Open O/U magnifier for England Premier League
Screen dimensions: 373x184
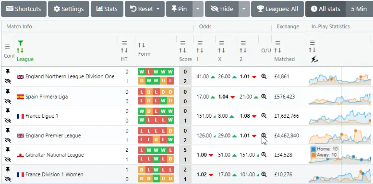(x=264, y=135)
